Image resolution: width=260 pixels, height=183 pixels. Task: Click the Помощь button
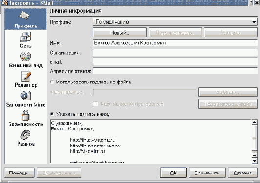(19, 173)
